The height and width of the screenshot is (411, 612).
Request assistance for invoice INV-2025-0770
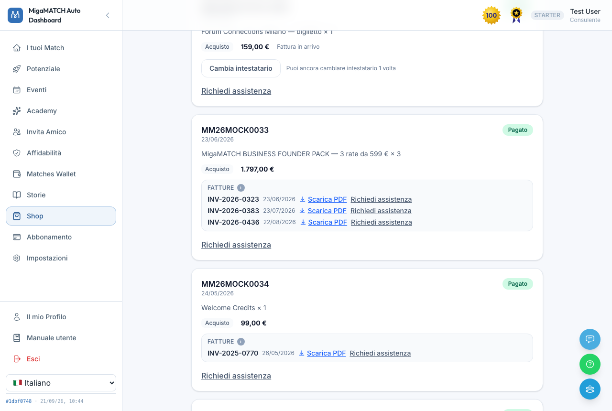click(x=380, y=353)
